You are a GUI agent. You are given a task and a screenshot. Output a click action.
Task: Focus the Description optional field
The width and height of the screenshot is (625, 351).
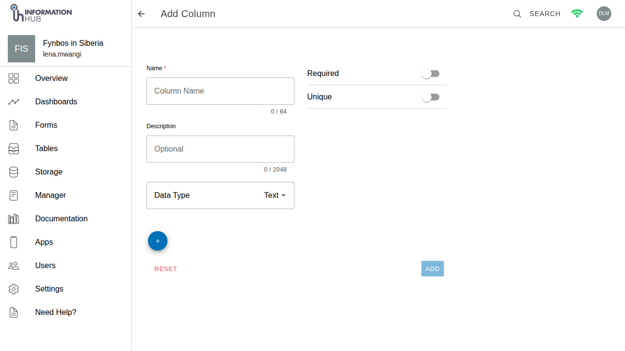(220, 149)
